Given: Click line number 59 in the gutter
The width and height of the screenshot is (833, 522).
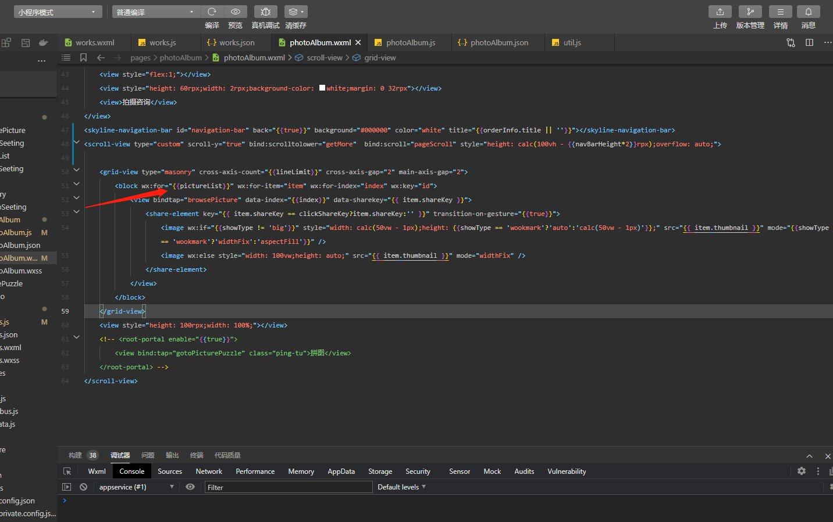Looking at the screenshot, I should pyautogui.click(x=65, y=311).
